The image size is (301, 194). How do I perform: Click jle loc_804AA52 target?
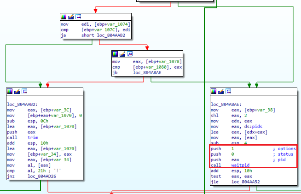(x=245, y=182)
